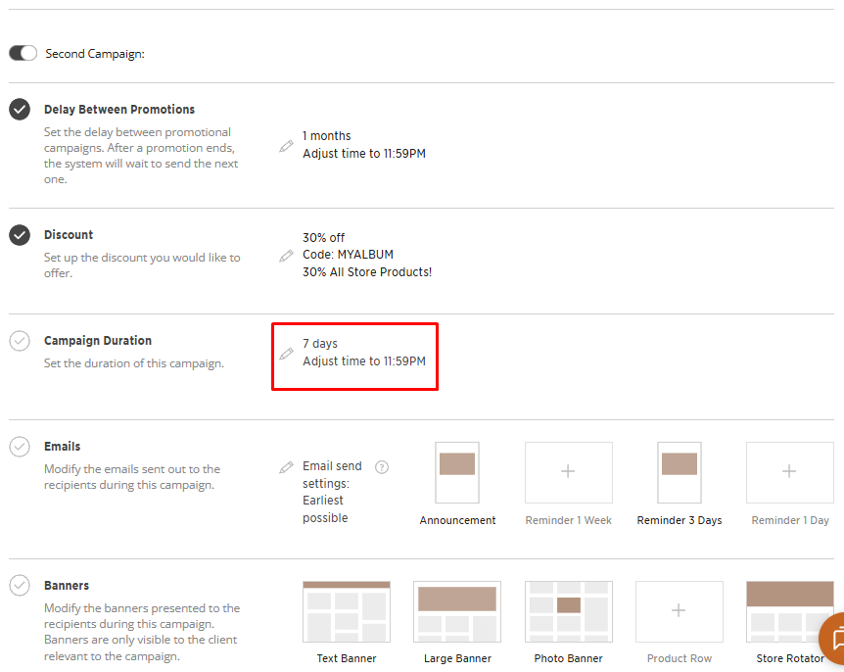Click pencil icon for Email send settings

coord(286,467)
